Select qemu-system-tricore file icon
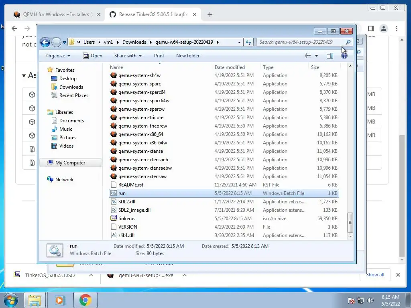Viewport: 411px width, 308px height. pos(114,118)
